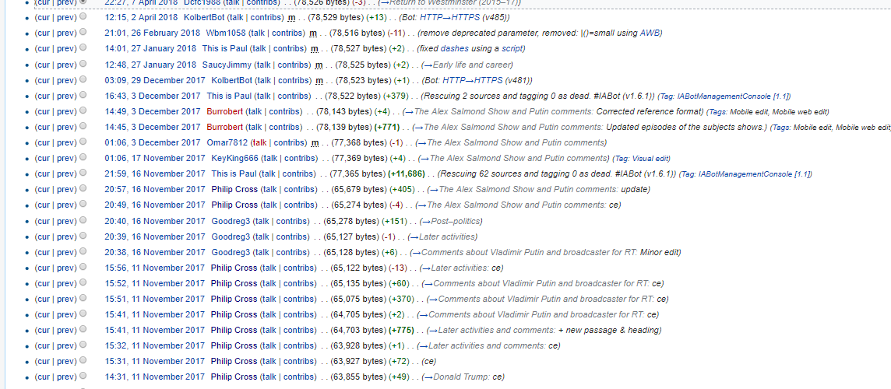Open IABotManagementConsole tag on the 3 December row

coord(745,96)
